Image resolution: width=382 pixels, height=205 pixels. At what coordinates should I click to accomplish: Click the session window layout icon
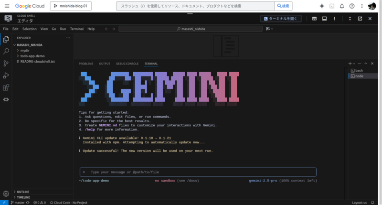tap(324, 19)
